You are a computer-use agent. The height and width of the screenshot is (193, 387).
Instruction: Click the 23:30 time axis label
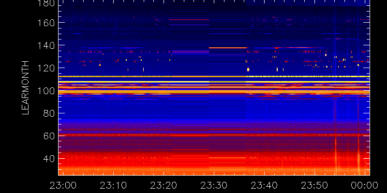(214, 185)
